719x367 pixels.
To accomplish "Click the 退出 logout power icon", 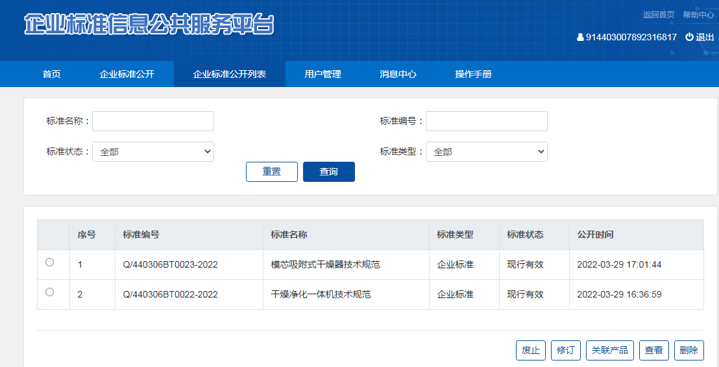I will pyautogui.click(x=689, y=38).
